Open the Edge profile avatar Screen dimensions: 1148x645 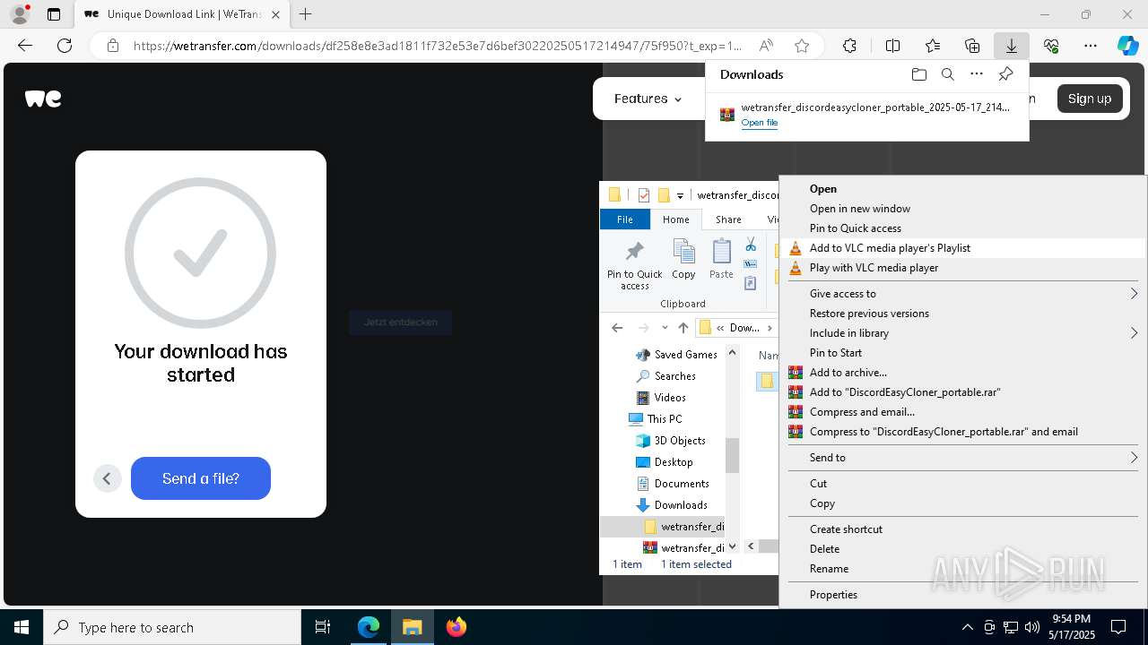click(x=20, y=14)
